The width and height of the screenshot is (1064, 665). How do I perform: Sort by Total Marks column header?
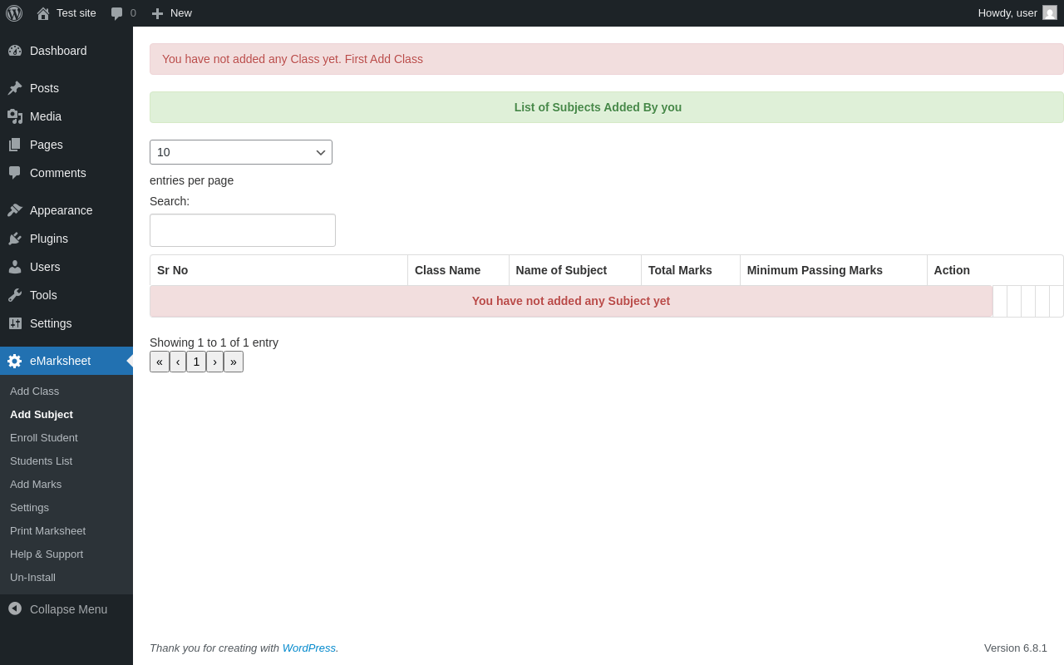pyautogui.click(x=691, y=270)
